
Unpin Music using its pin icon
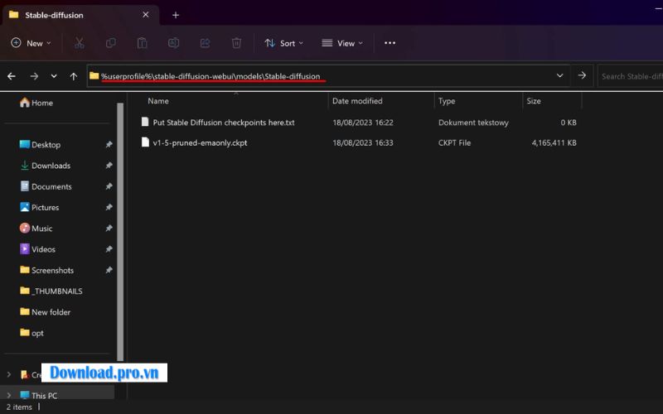[x=109, y=229]
